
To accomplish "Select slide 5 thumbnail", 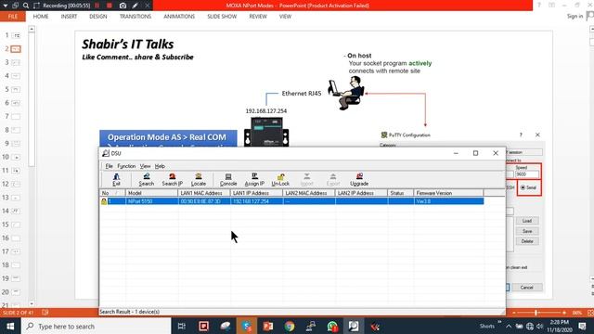I will coord(16,89).
